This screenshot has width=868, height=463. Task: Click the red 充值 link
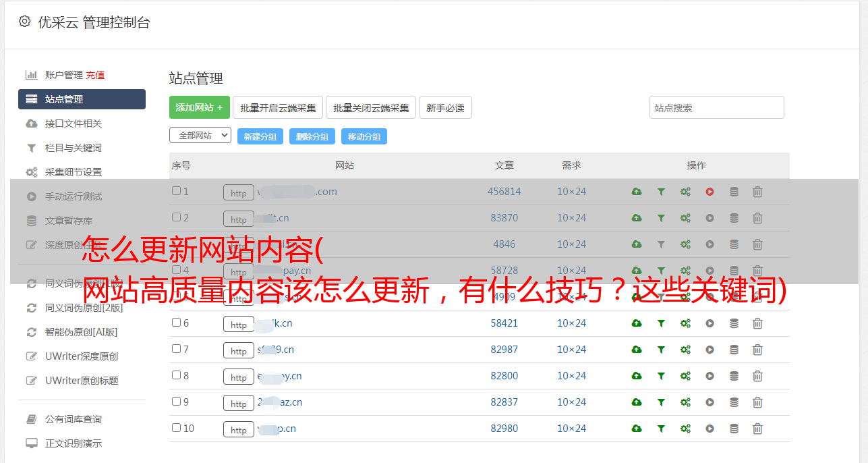pyautogui.click(x=95, y=75)
